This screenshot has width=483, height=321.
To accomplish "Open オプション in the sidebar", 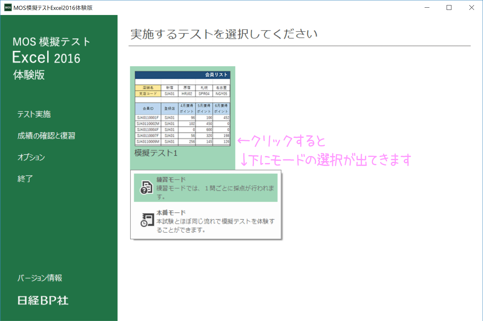I will coord(31,157).
